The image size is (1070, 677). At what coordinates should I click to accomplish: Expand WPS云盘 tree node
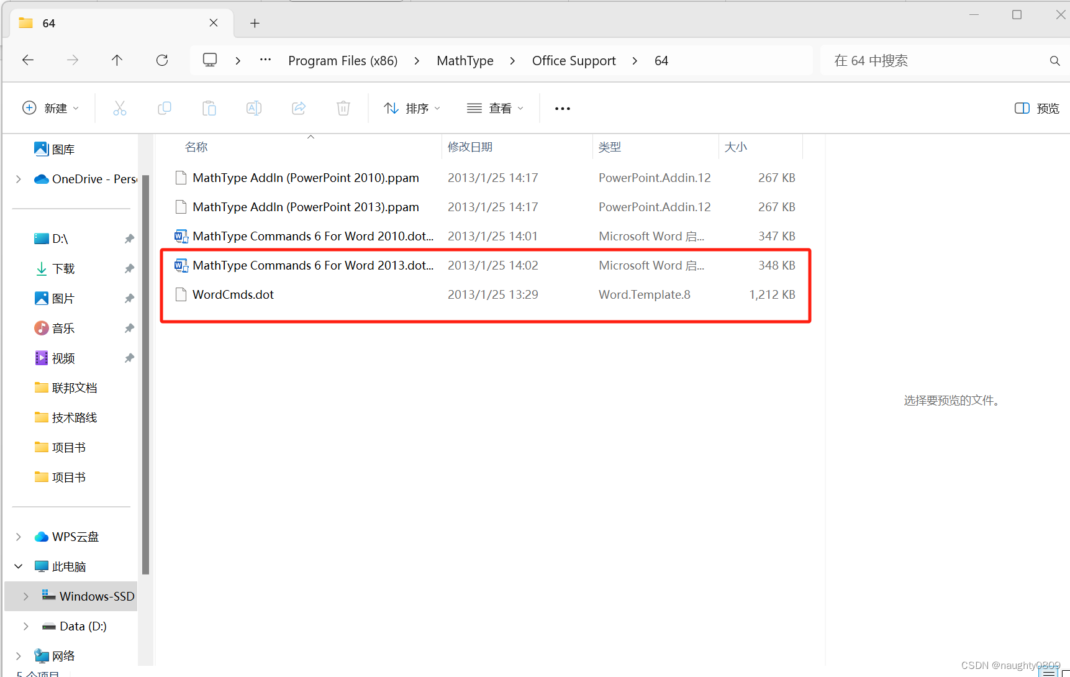(x=19, y=537)
